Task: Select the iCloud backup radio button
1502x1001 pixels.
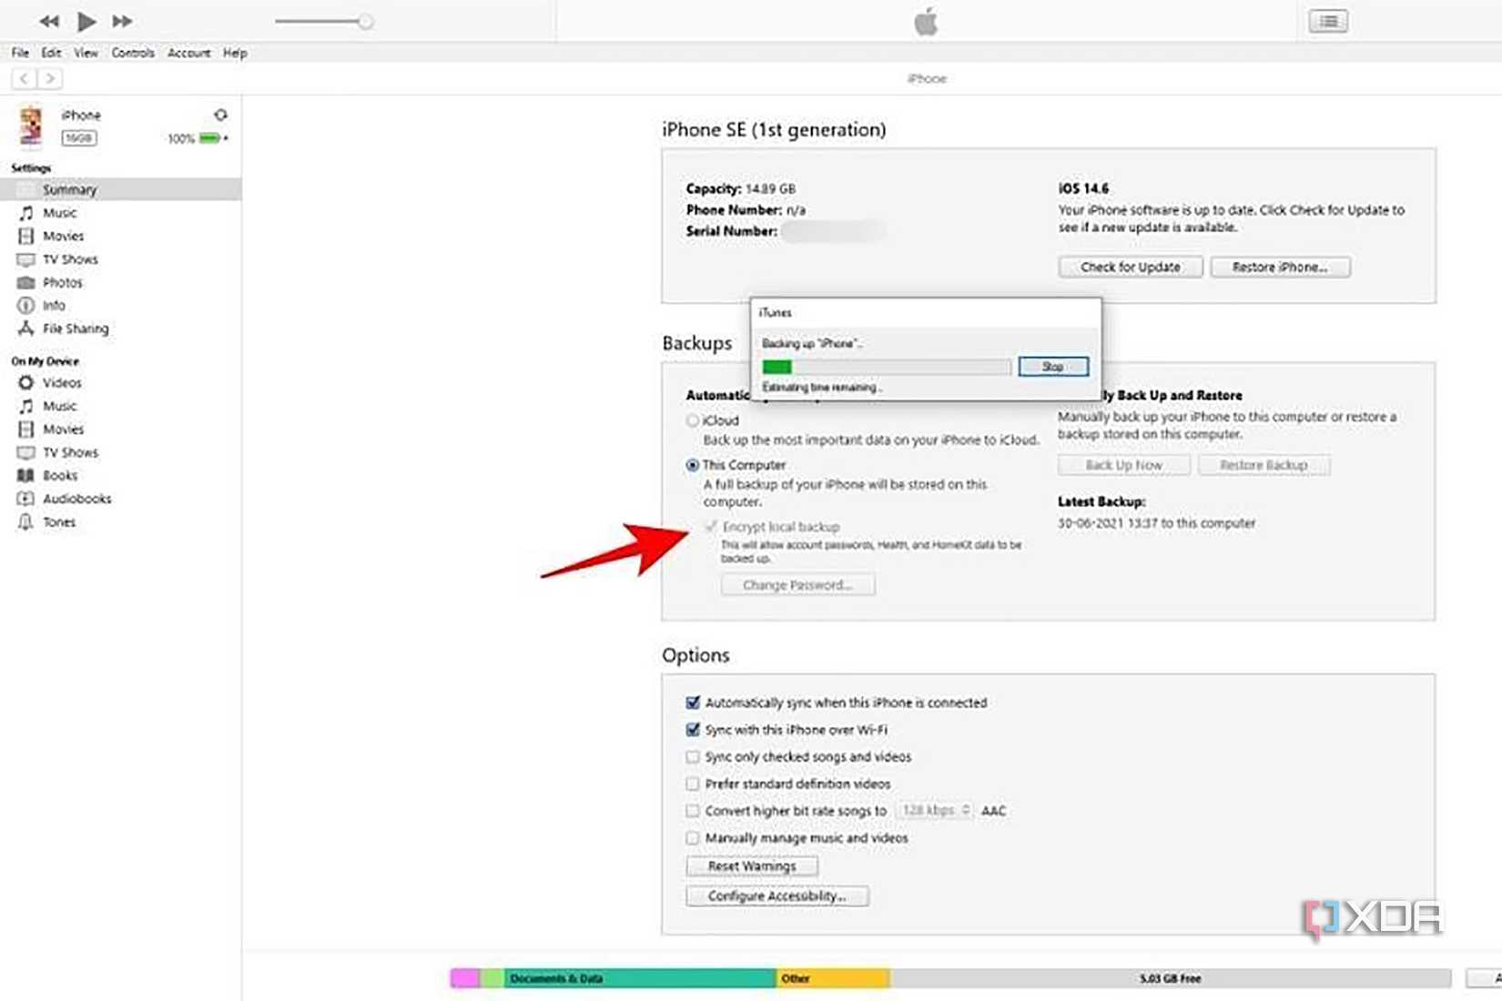Action: pos(693,420)
